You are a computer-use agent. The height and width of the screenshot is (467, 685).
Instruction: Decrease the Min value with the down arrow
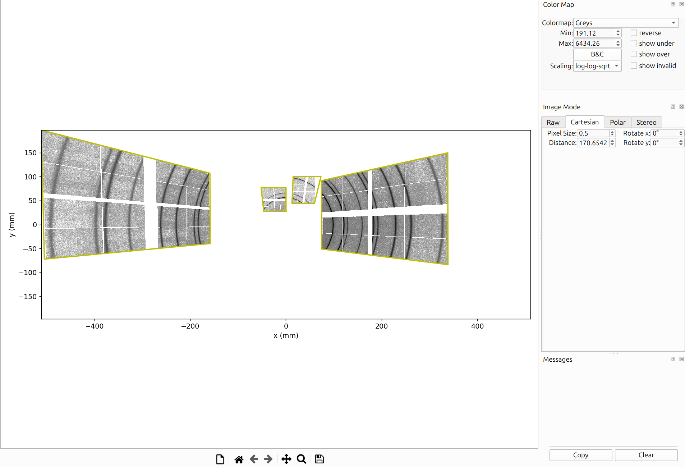(x=618, y=35)
